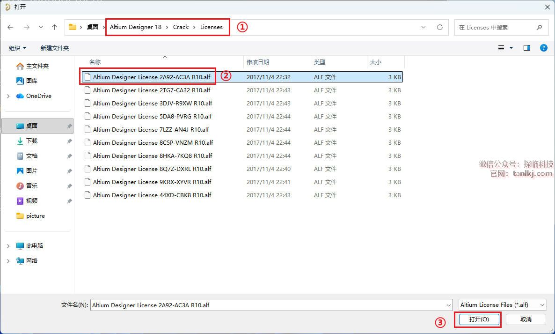Open the help icon
This screenshot has height=334, width=555.
pyautogui.click(x=544, y=48)
